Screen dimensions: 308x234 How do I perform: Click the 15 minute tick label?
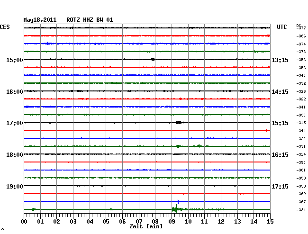coord(270,222)
